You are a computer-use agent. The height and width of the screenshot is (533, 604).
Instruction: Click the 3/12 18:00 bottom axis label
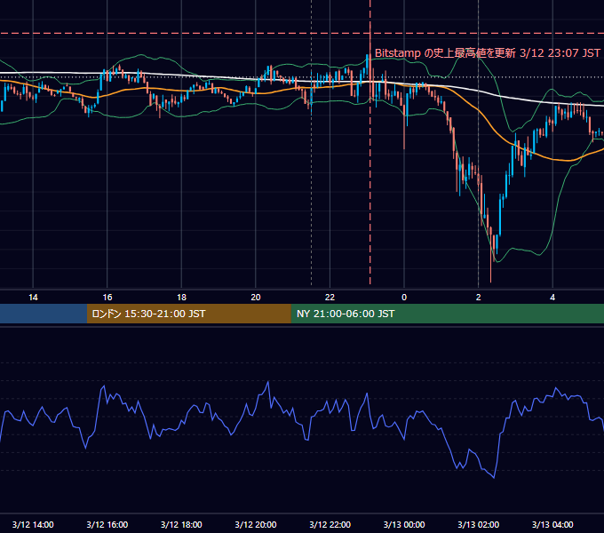pyautogui.click(x=181, y=524)
